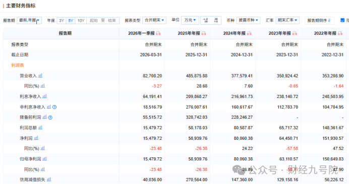The width and height of the screenshot is (349, 184).
Task: Select 利息净收入 value 216,961.73
Action: [242, 97]
